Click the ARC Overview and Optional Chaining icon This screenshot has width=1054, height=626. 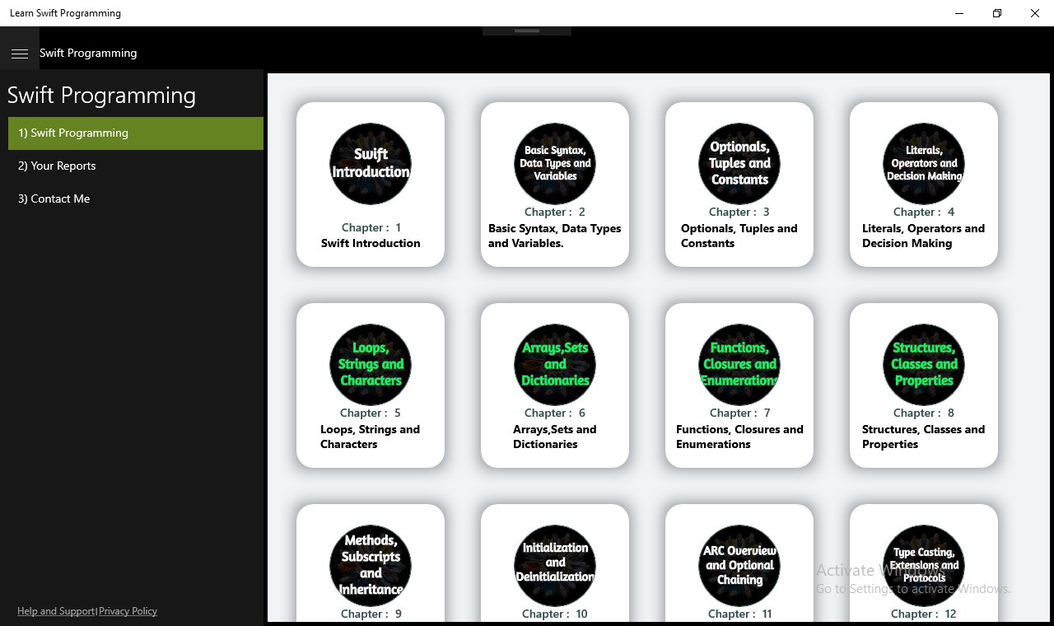coord(739,566)
